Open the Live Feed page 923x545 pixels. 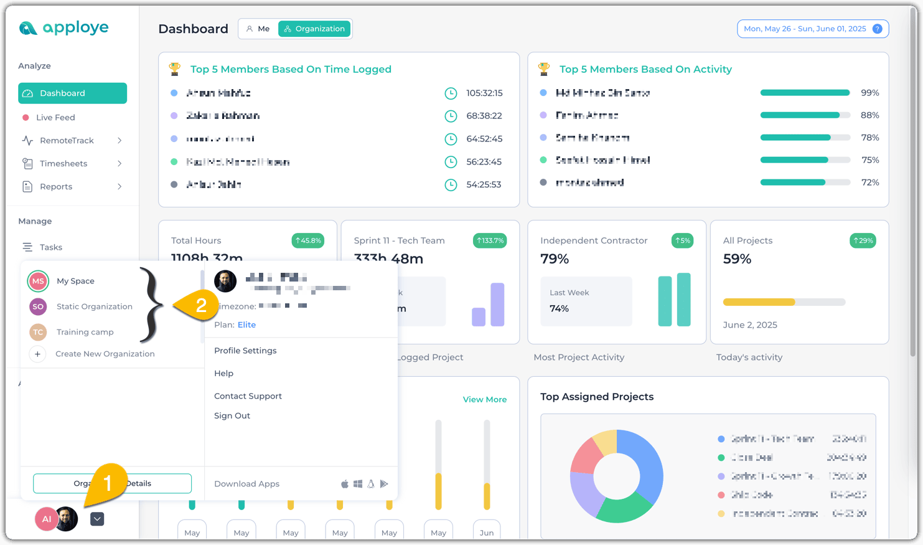[x=55, y=117]
